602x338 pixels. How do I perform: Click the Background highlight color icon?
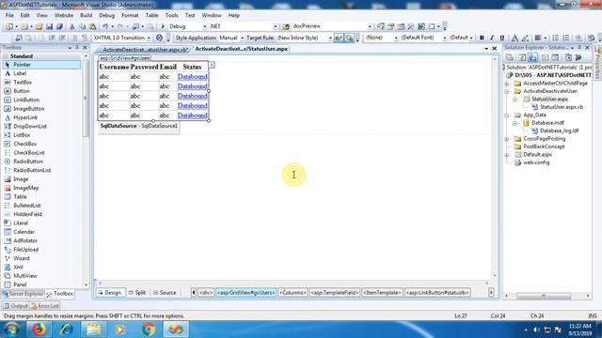(x=525, y=38)
